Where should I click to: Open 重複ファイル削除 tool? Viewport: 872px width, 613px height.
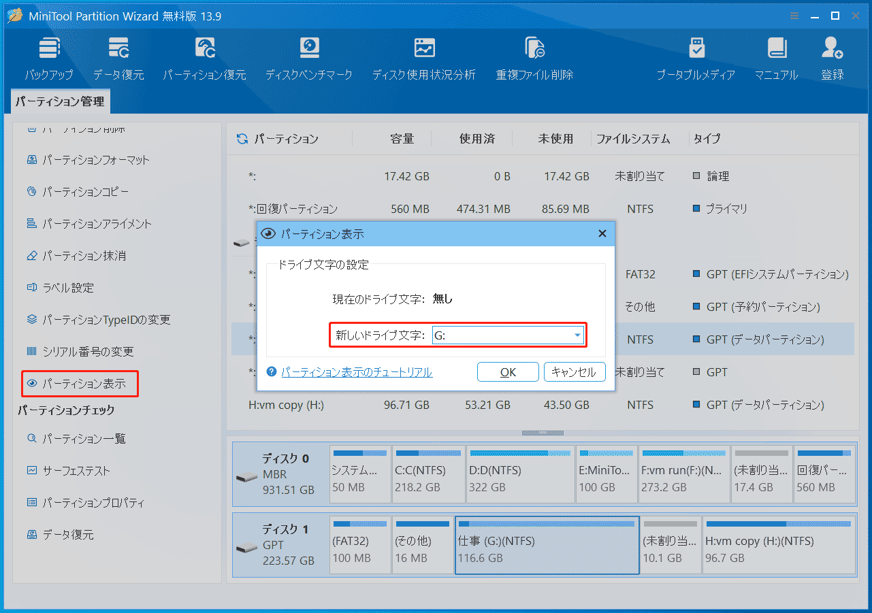pyautogui.click(x=534, y=59)
